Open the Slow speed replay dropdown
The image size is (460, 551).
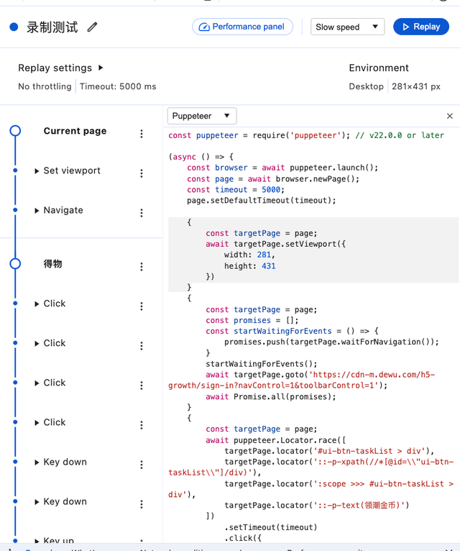pyautogui.click(x=347, y=27)
